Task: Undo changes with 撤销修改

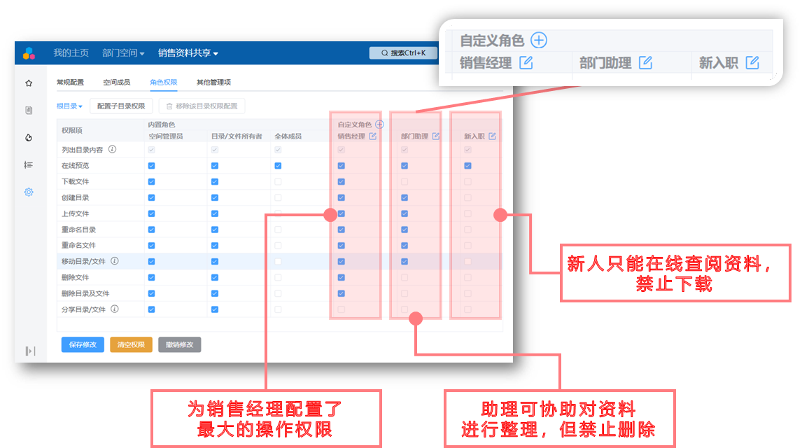Action: tap(180, 344)
